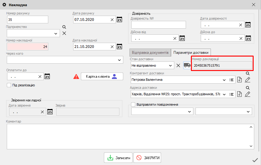Select the Параметри доставки tab

(191, 53)
